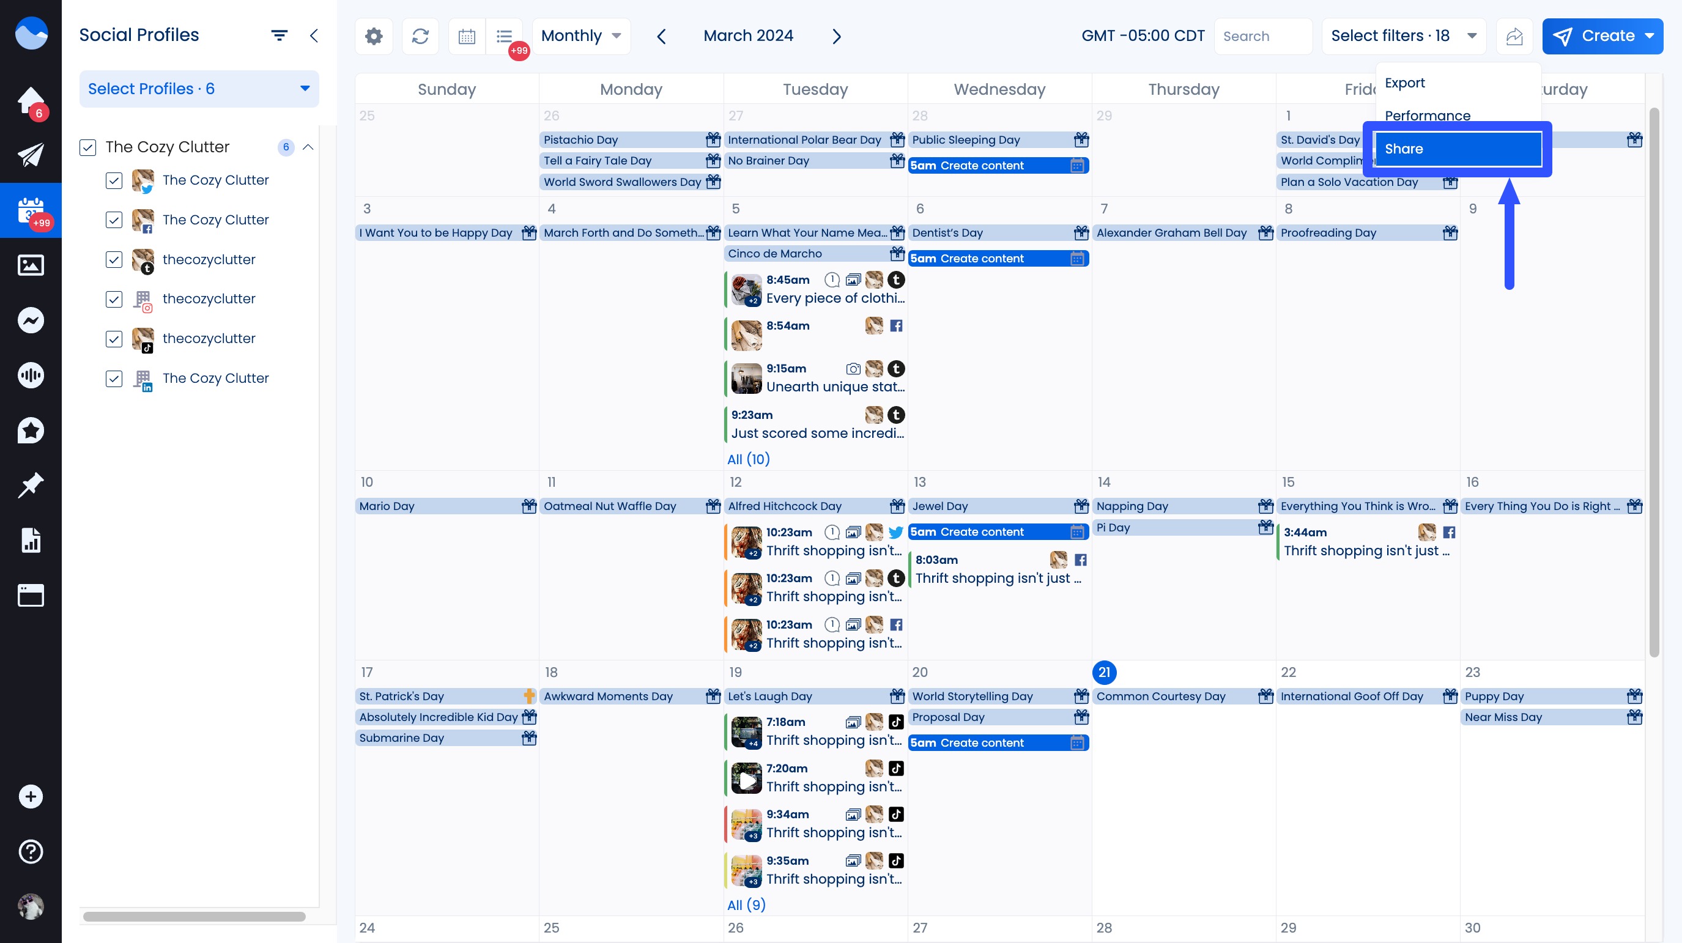The image size is (1682, 943).
Task: Click inside the Search field
Action: pyautogui.click(x=1263, y=36)
